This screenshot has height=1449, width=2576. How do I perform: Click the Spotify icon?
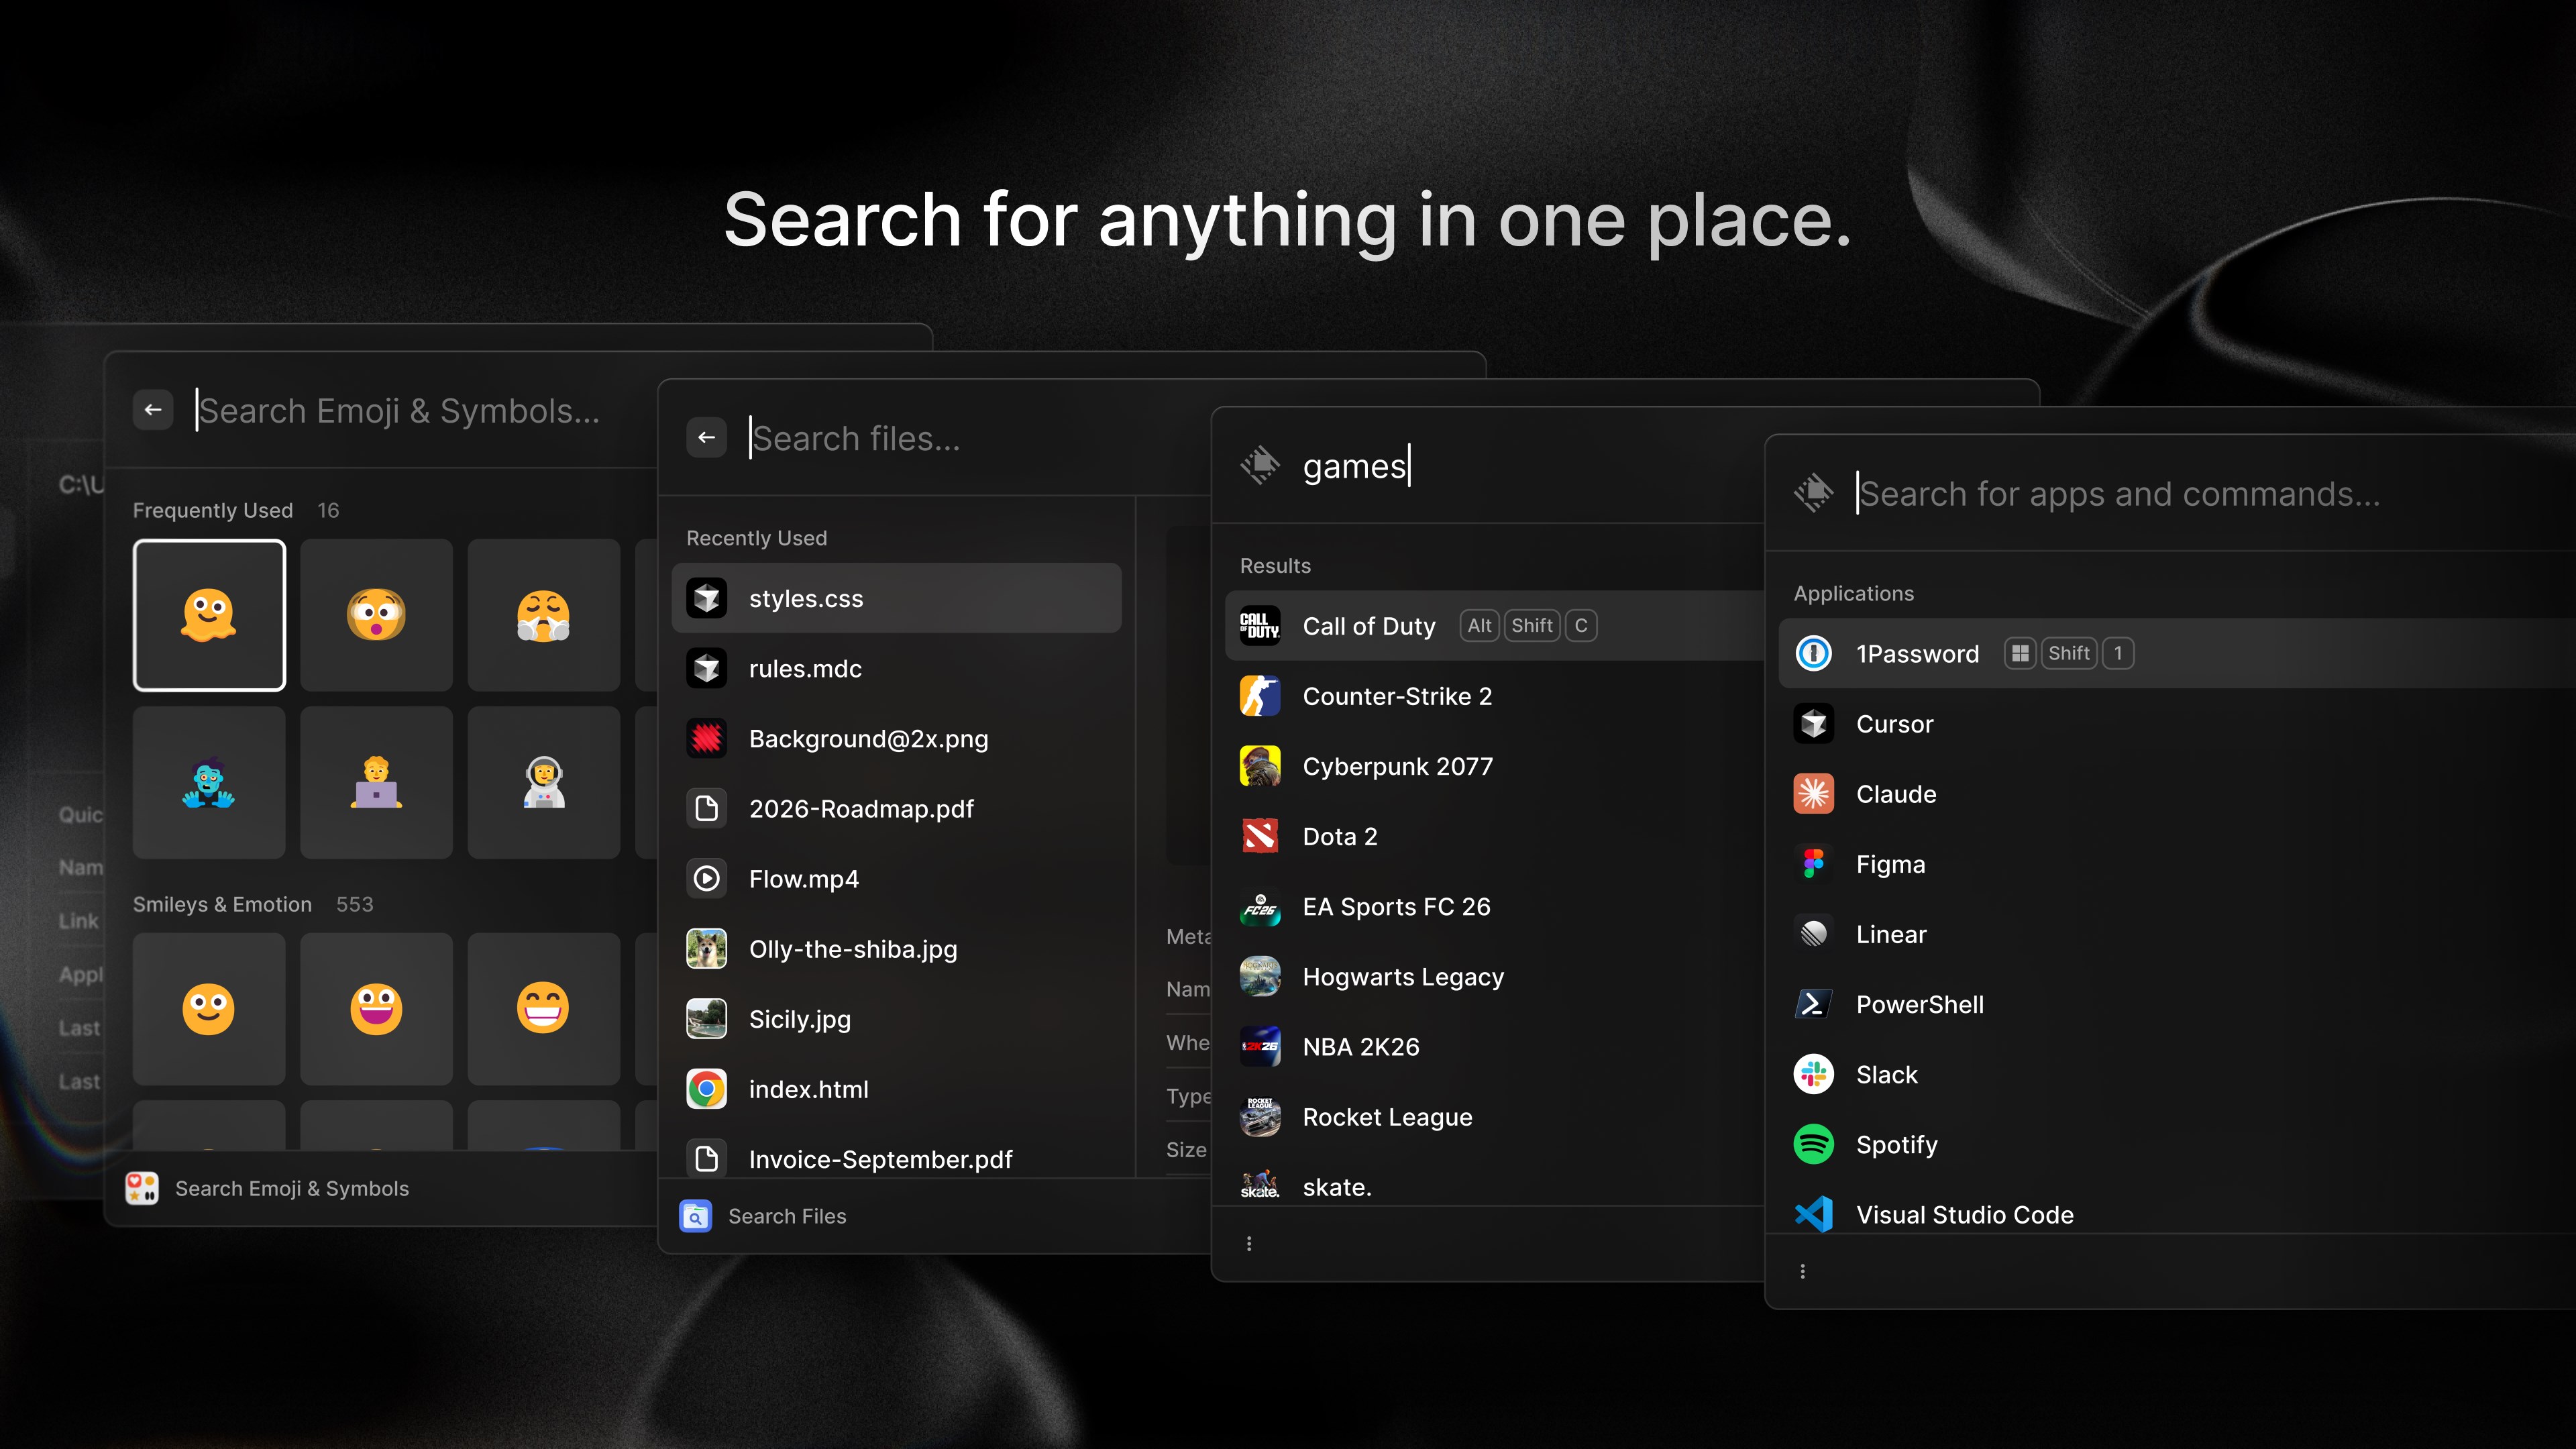click(1813, 1144)
